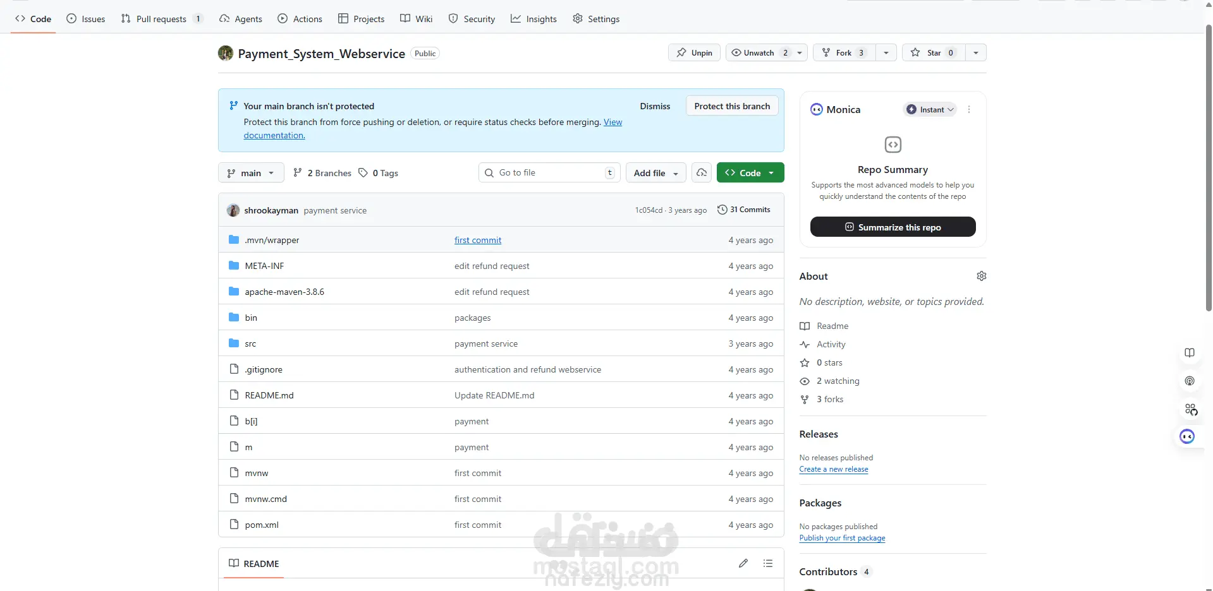The height and width of the screenshot is (591, 1213).
Task: Open the Wiki tab
Action: click(417, 19)
